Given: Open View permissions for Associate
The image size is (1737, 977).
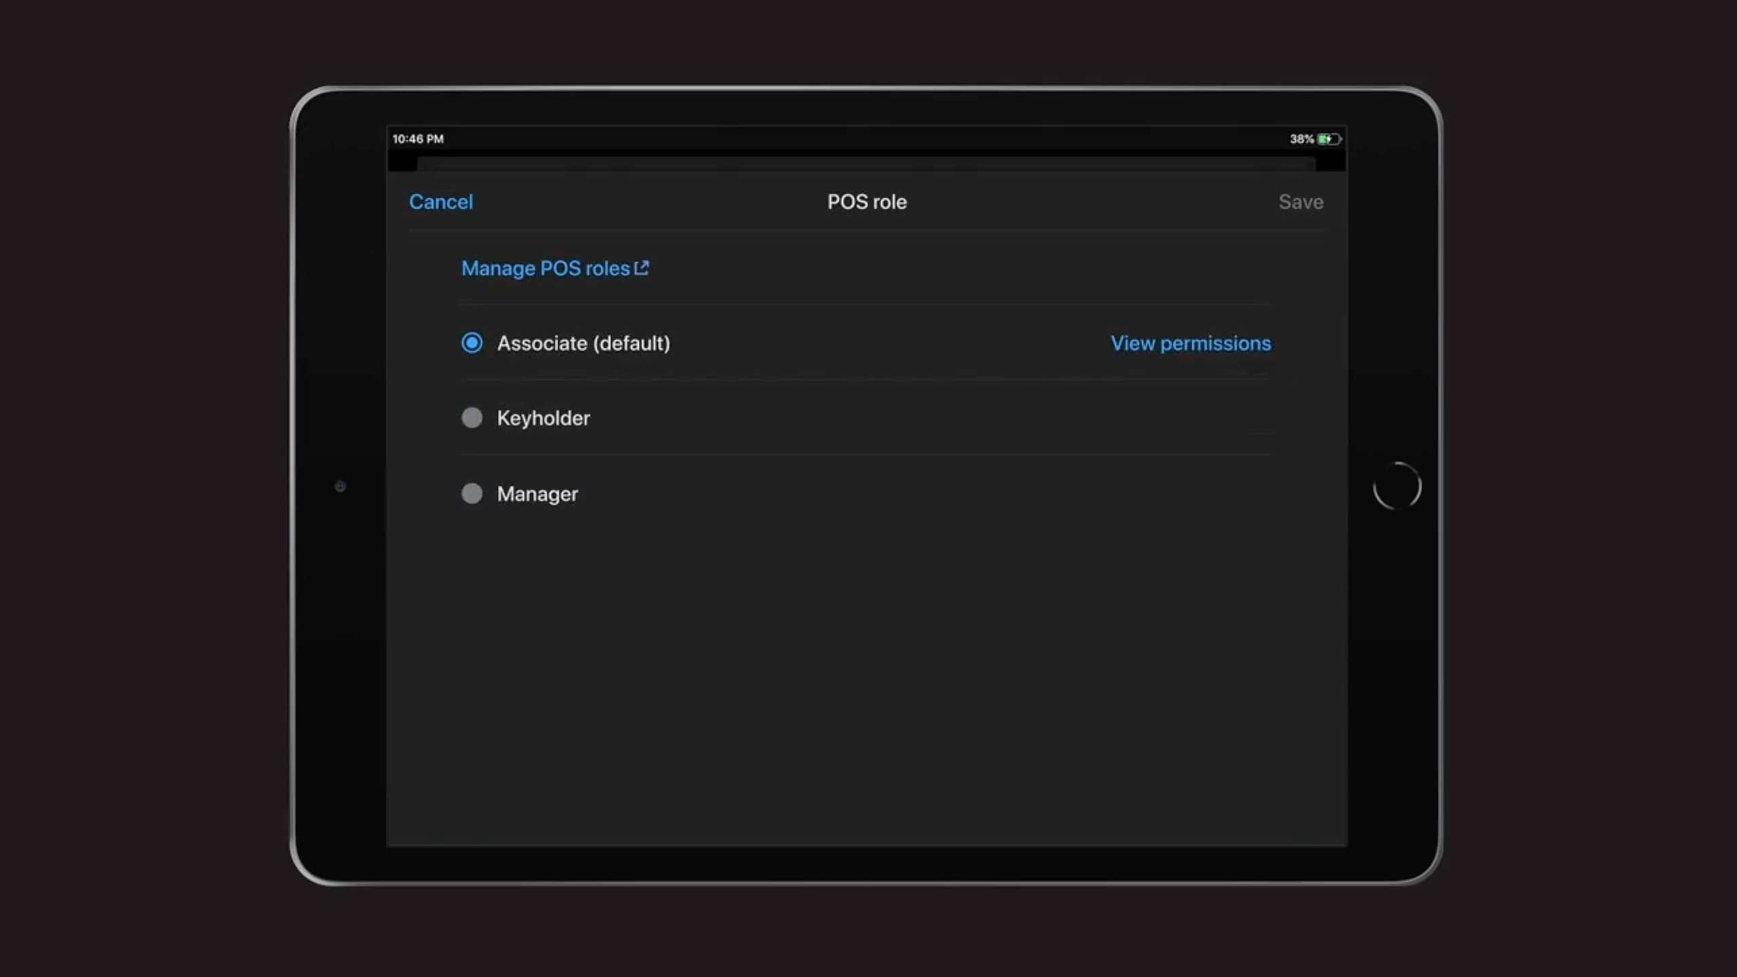Looking at the screenshot, I should pyautogui.click(x=1190, y=343).
